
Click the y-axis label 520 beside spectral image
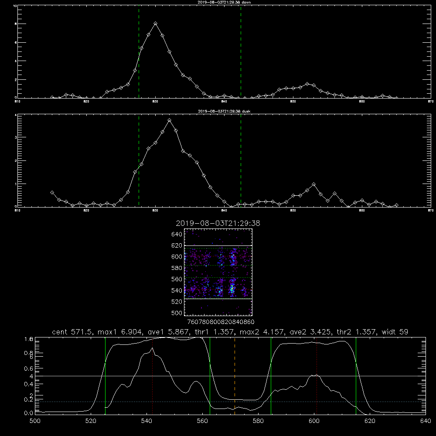click(x=177, y=302)
